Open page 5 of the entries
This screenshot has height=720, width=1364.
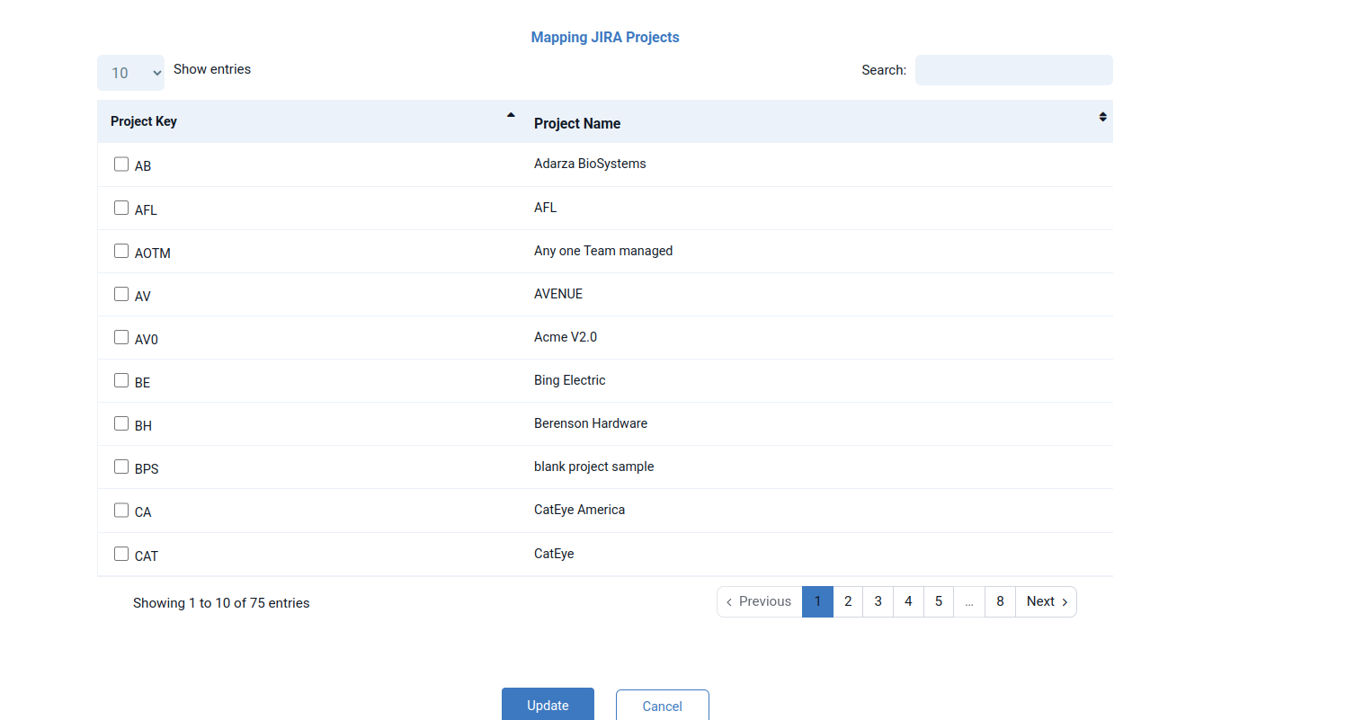(939, 601)
